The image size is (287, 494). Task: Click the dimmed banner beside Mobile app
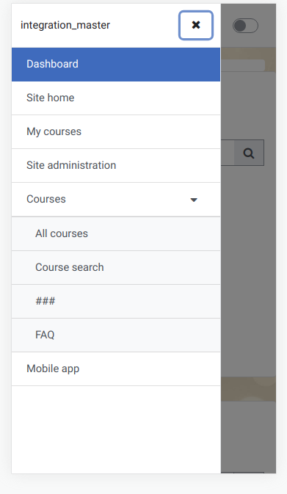pyautogui.click(x=248, y=389)
